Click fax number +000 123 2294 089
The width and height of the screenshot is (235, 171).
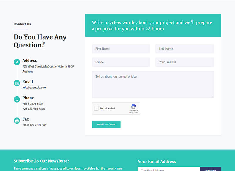coord(34,125)
